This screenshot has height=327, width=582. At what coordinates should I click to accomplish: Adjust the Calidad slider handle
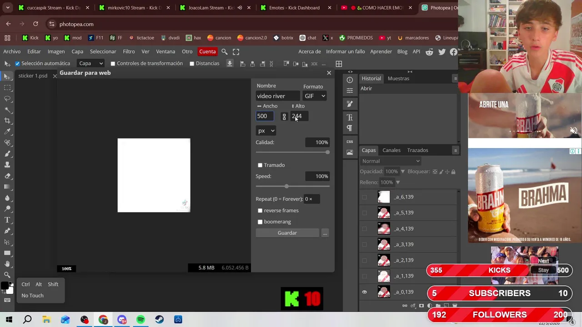327,152
